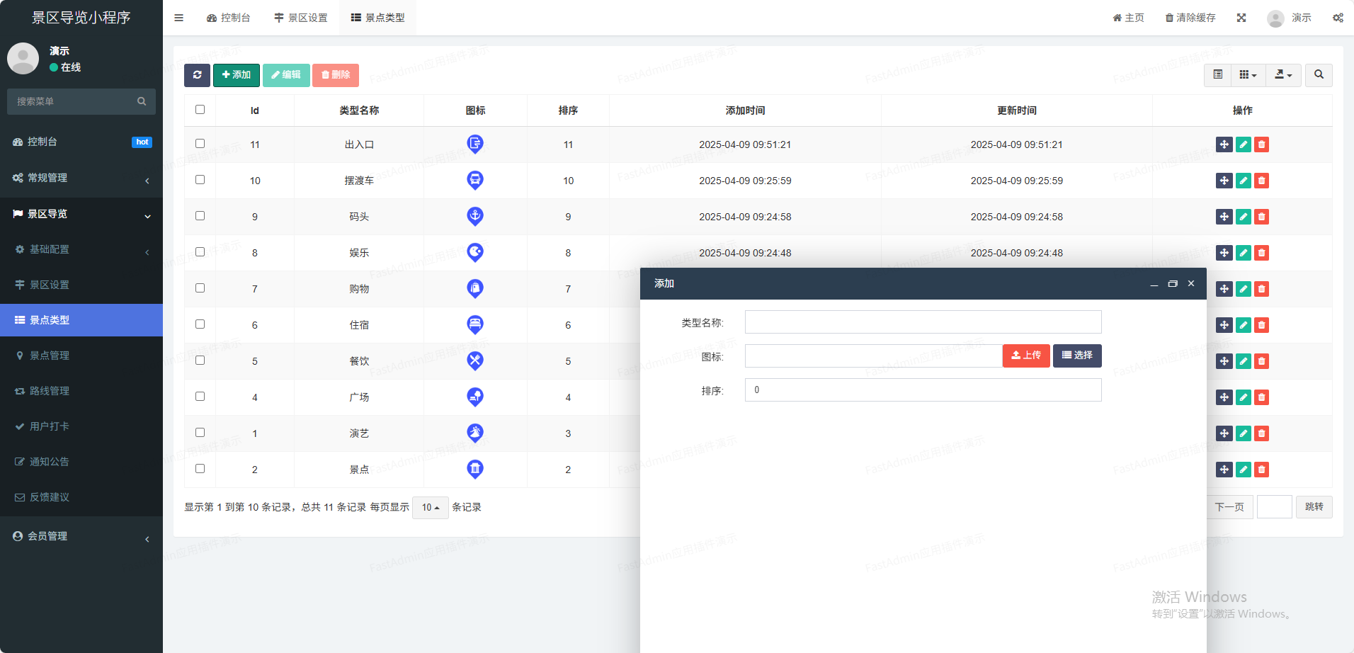
Task: Select the checkbox for 出入口 row
Action: point(200,144)
